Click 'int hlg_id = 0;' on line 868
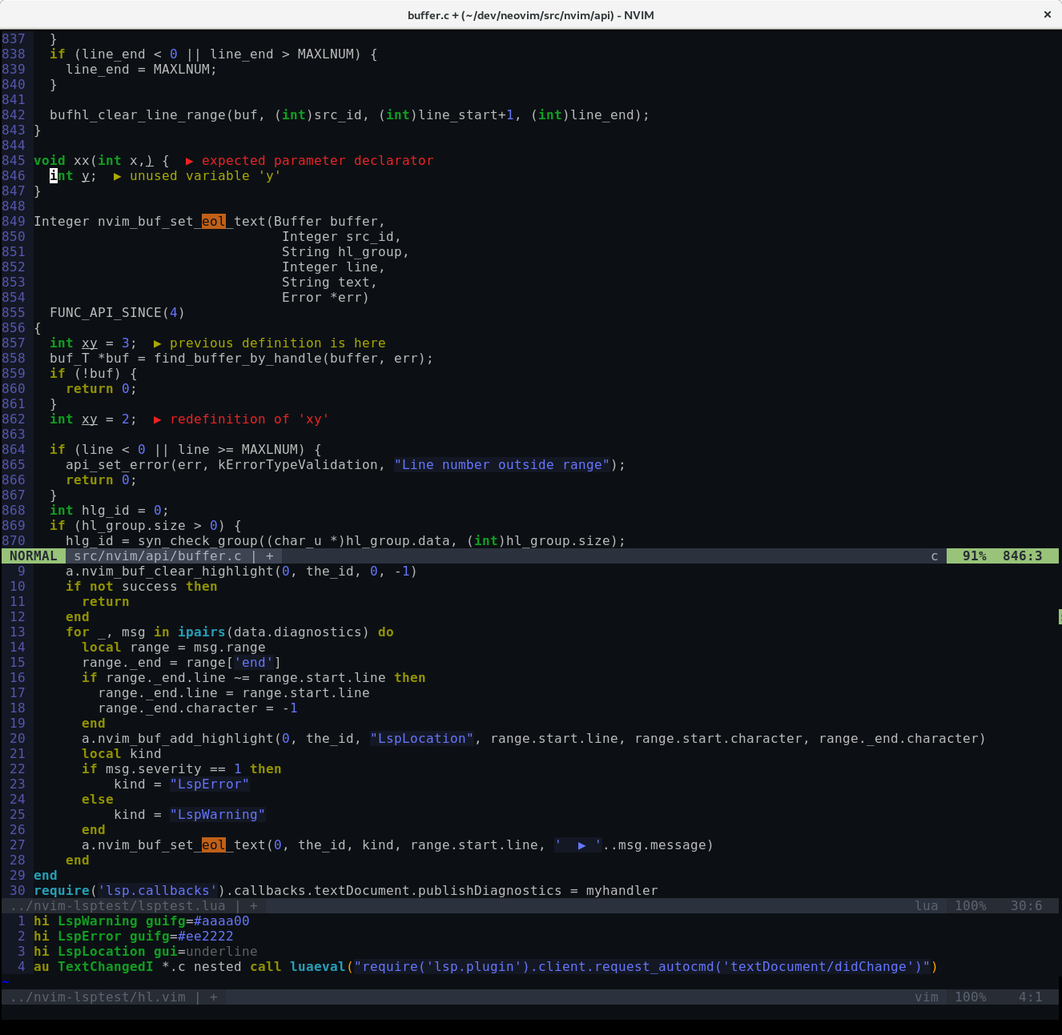1062x1035 pixels. coord(110,511)
